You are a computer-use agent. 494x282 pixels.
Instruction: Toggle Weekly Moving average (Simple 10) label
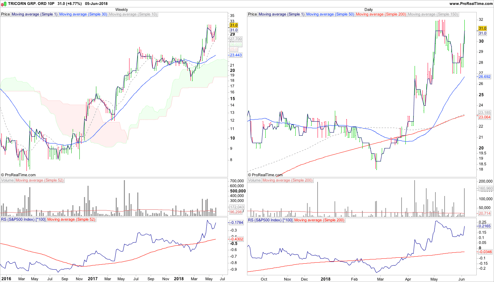[x=133, y=14]
